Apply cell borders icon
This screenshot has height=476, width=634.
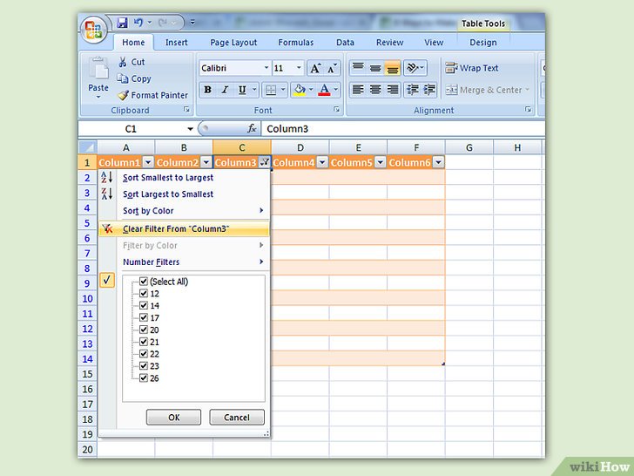tap(271, 90)
